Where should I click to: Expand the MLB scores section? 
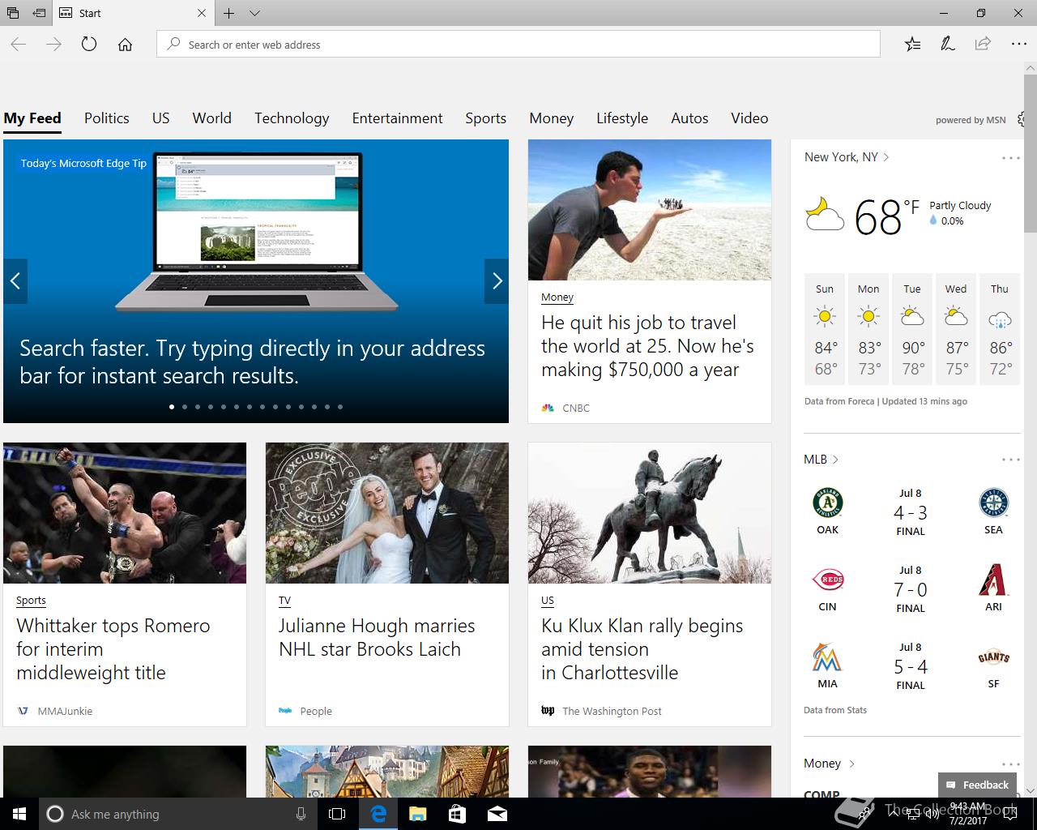pyautogui.click(x=821, y=460)
